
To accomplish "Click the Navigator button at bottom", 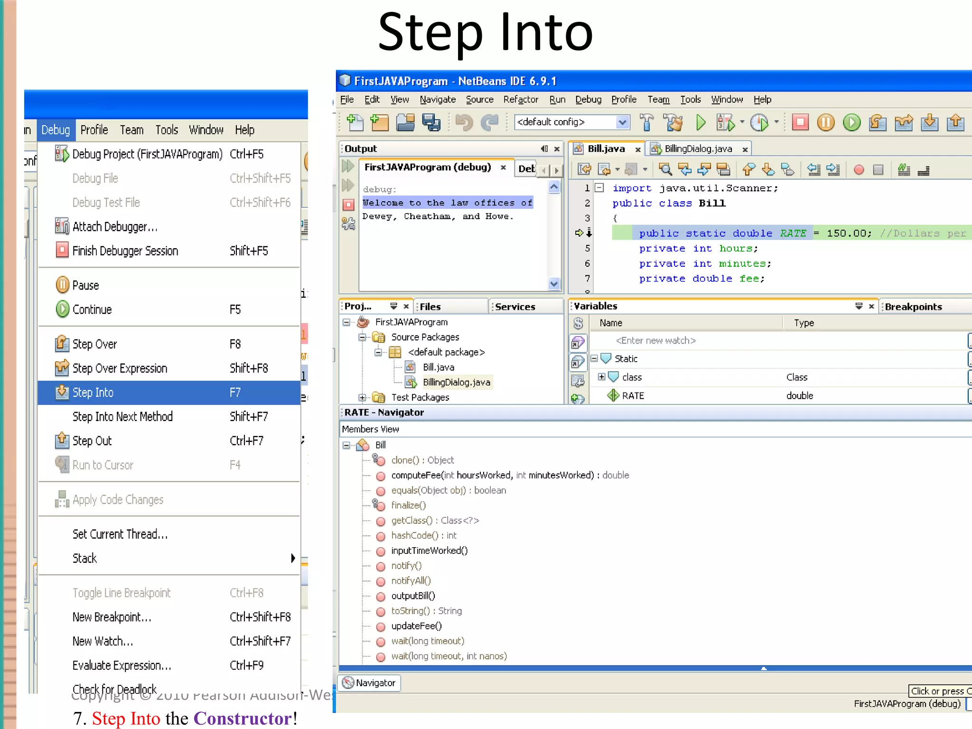I will (x=370, y=683).
